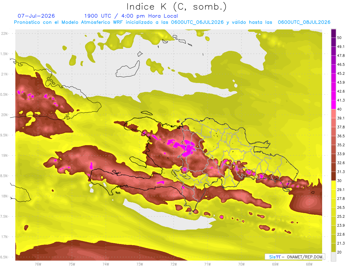Click the longitude label '73W'
This screenshot has width=347, height=268.
coord(140,264)
